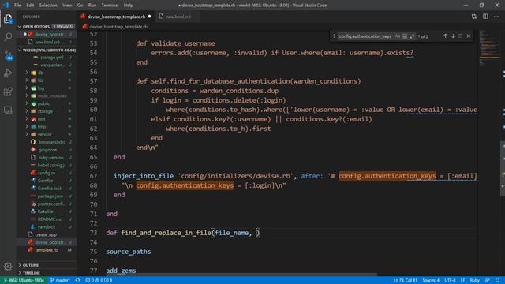Screen dimensions: 505x284
Task: Toggle Match Whole Word in find widget
Action: pos(405,36)
